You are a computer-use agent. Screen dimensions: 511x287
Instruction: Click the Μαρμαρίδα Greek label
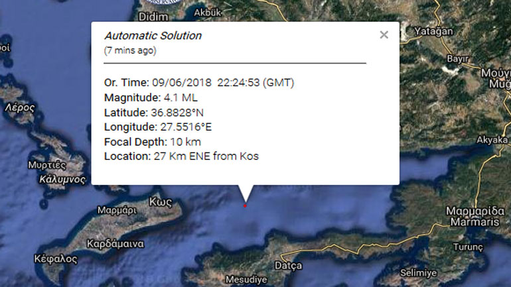coord(475,211)
